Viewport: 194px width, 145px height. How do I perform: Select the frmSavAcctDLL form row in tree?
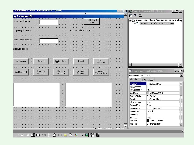tap(157, 23)
